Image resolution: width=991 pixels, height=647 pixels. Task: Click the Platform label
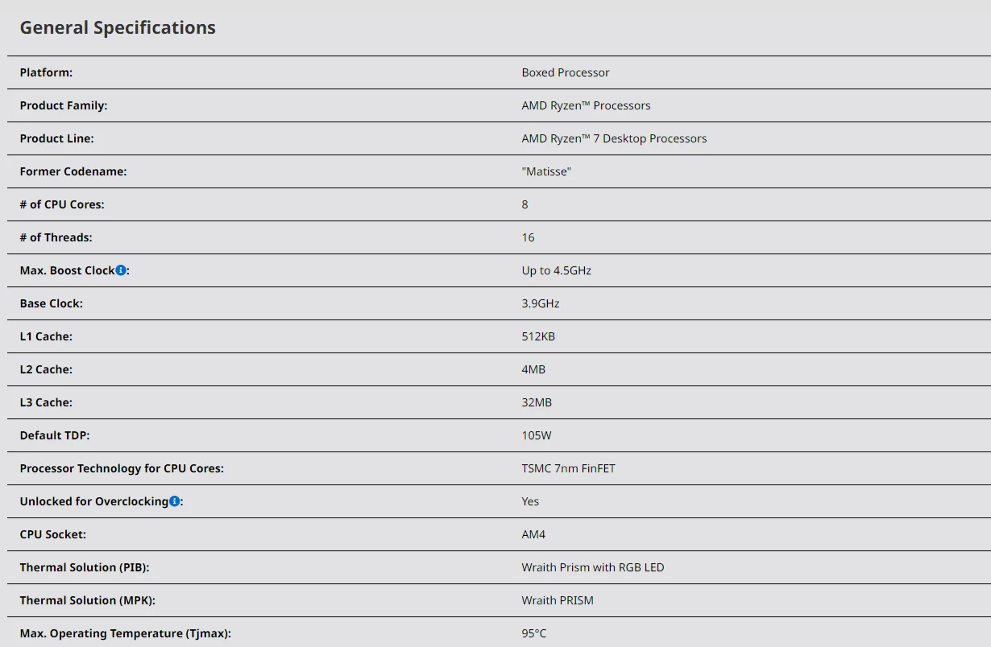point(46,72)
